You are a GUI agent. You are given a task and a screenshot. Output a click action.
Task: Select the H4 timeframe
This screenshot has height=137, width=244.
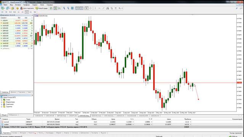(22, 12)
